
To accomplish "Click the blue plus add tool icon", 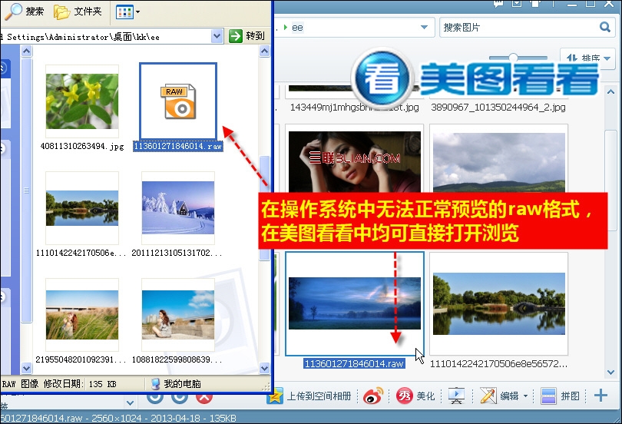I will coord(600,396).
